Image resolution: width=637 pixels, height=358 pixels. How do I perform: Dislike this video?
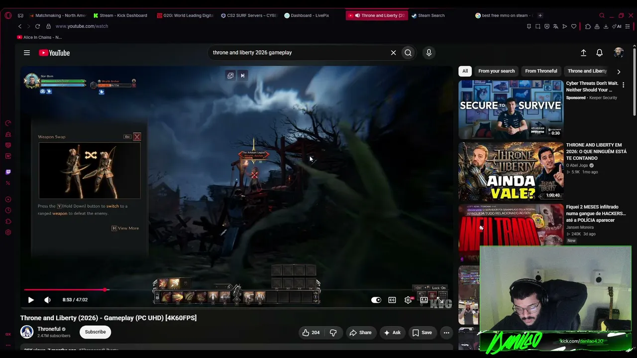click(333, 333)
